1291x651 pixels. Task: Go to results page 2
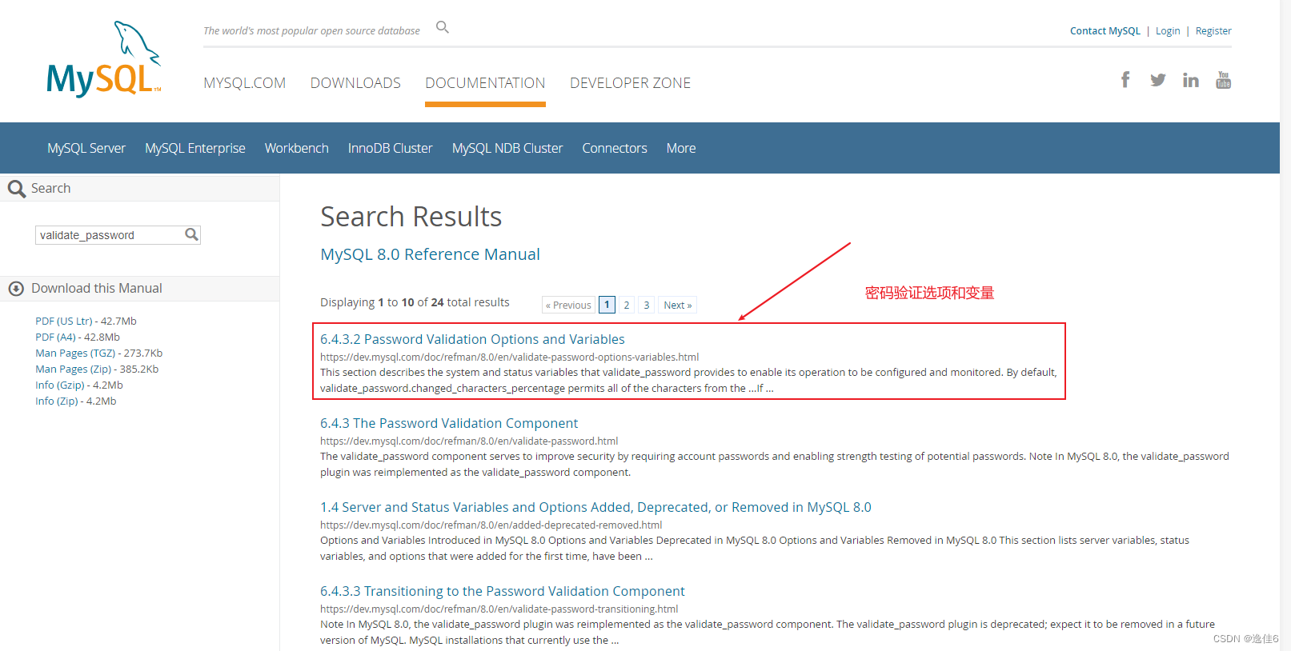627,305
